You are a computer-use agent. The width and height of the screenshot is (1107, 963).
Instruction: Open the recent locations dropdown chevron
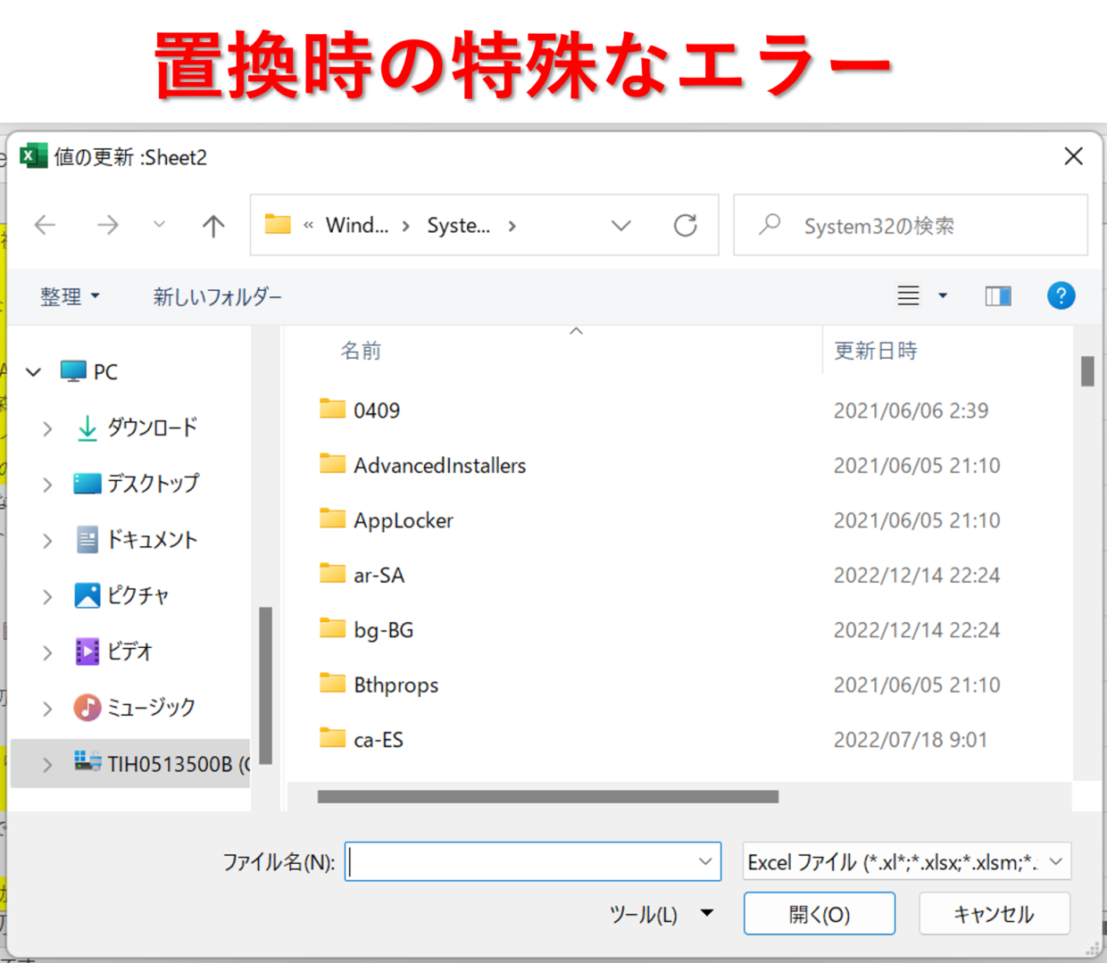(159, 224)
